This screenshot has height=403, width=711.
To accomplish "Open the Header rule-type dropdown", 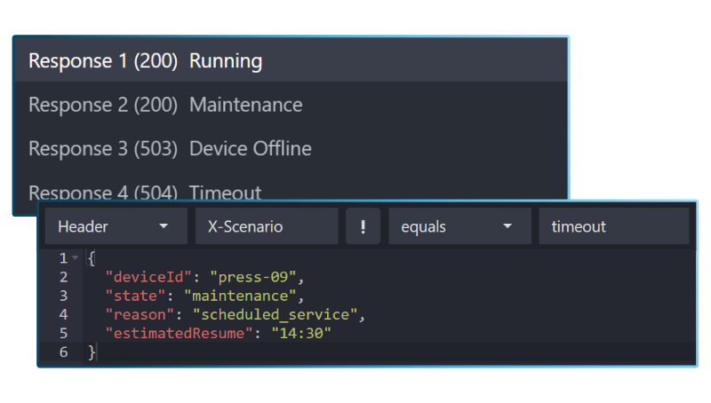I will [x=116, y=226].
